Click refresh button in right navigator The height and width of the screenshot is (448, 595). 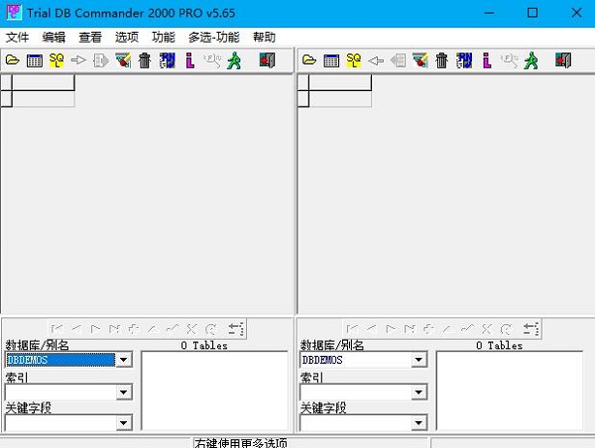[x=506, y=328]
